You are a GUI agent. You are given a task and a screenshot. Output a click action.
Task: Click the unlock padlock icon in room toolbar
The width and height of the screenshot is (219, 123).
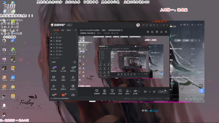tap(152, 32)
